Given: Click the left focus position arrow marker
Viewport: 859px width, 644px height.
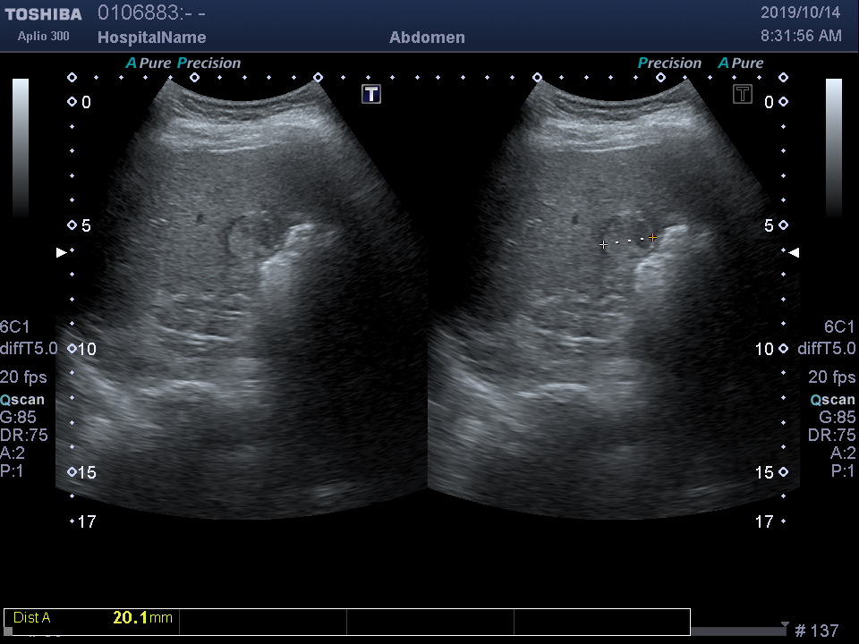Looking at the screenshot, I should [x=61, y=253].
